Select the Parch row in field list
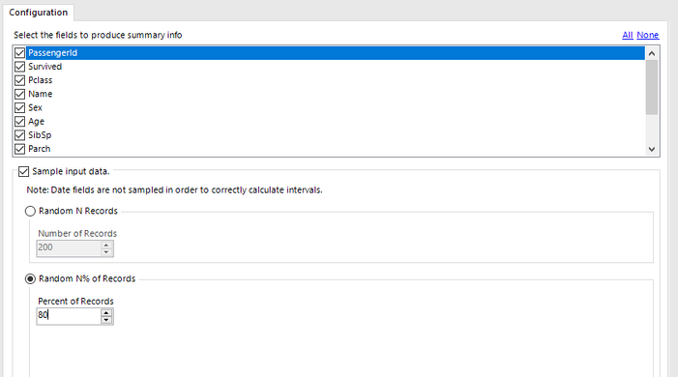This screenshot has height=377, width=678. pyautogui.click(x=336, y=149)
